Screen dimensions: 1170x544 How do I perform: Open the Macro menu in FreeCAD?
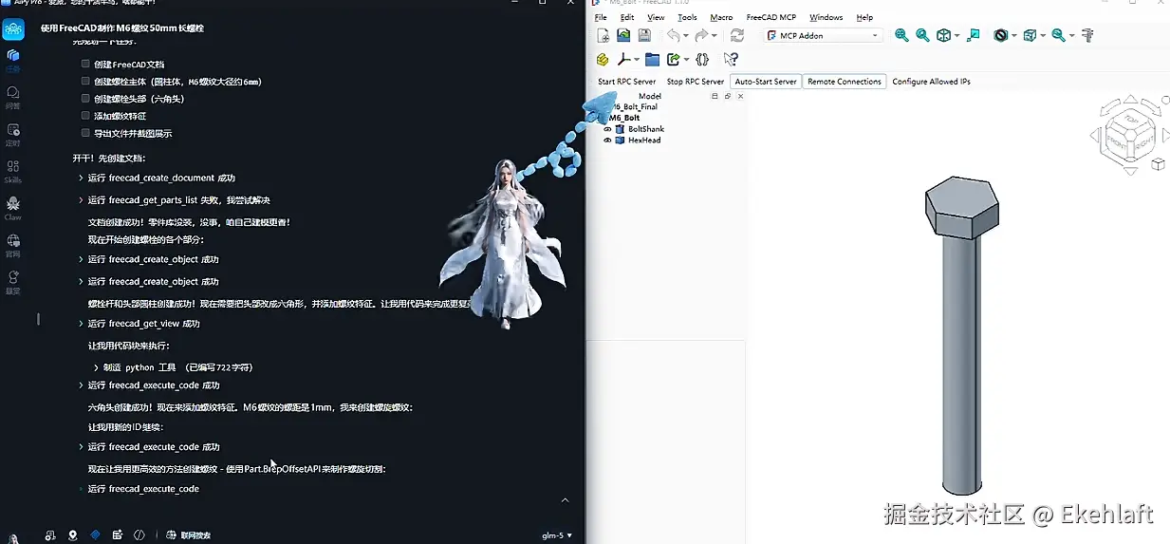point(721,17)
